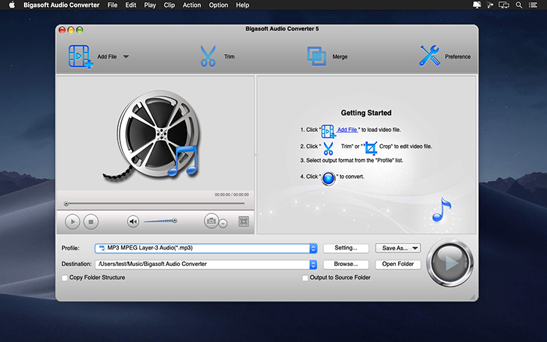Click the blue music note decoration icon
The image size is (547, 342).
click(x=442, y=210)
